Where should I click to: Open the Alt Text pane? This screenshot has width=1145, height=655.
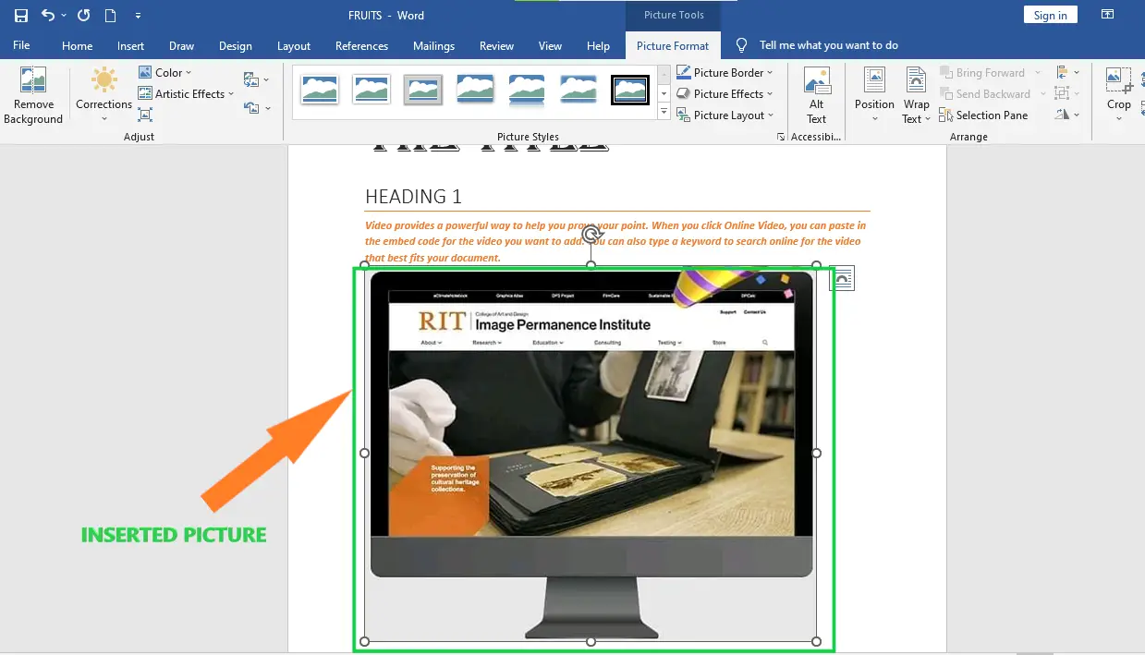point(817,95)
